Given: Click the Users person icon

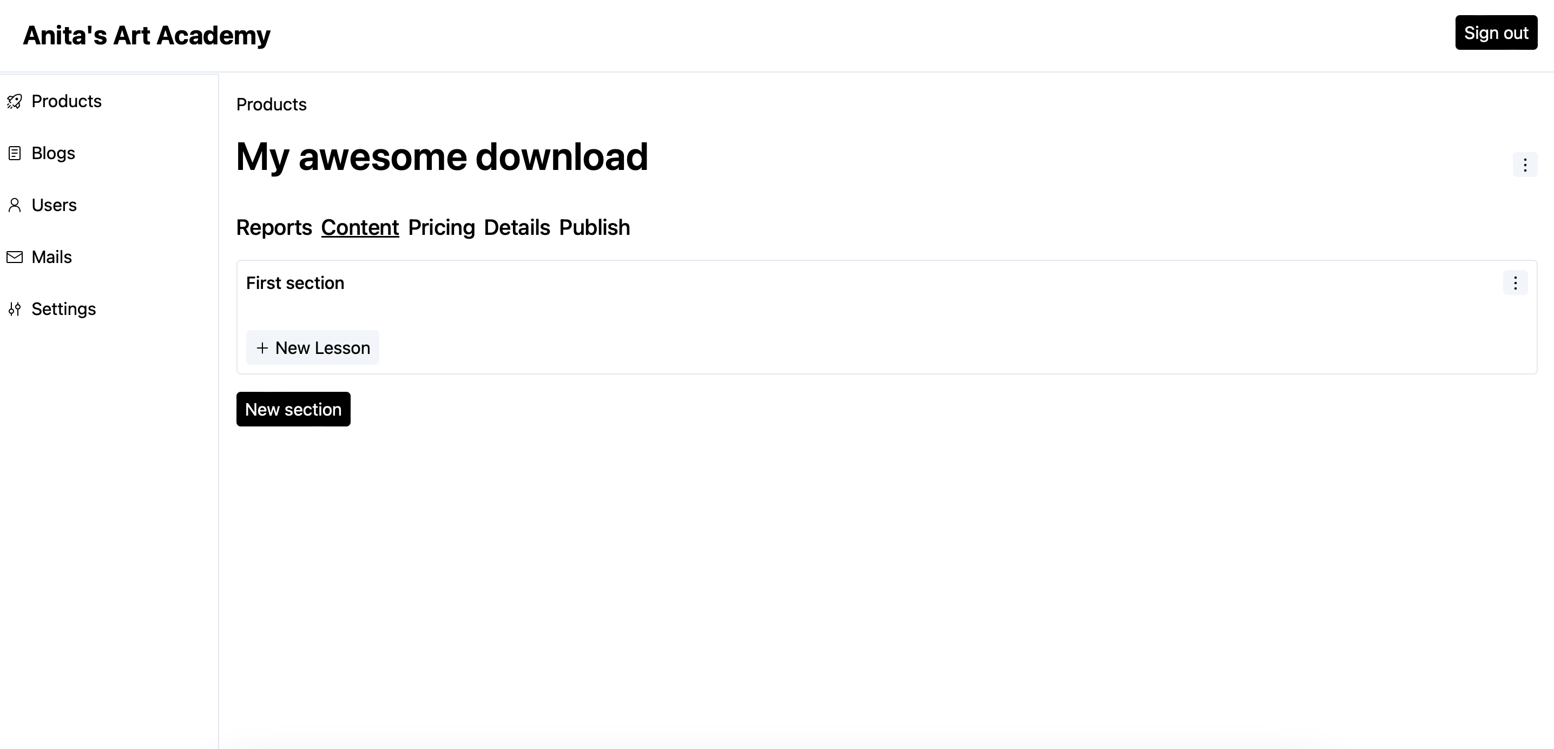Looking at the screenshot, I should pyautogui.click(x=15, y=205).
